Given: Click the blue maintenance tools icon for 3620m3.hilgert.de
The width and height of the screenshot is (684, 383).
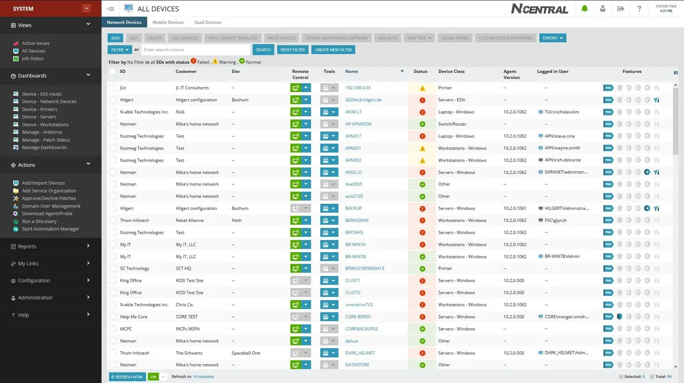Looking at the screenshot, I should (657, 100).
